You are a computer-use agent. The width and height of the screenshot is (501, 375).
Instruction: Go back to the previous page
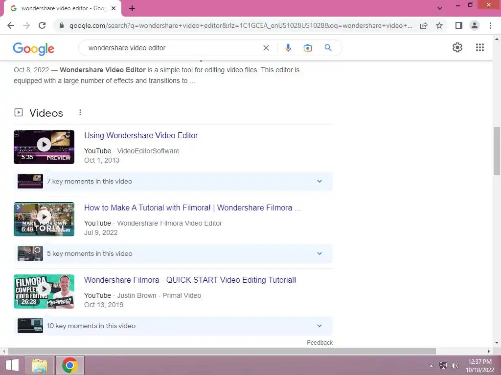(x=11, y=25)
